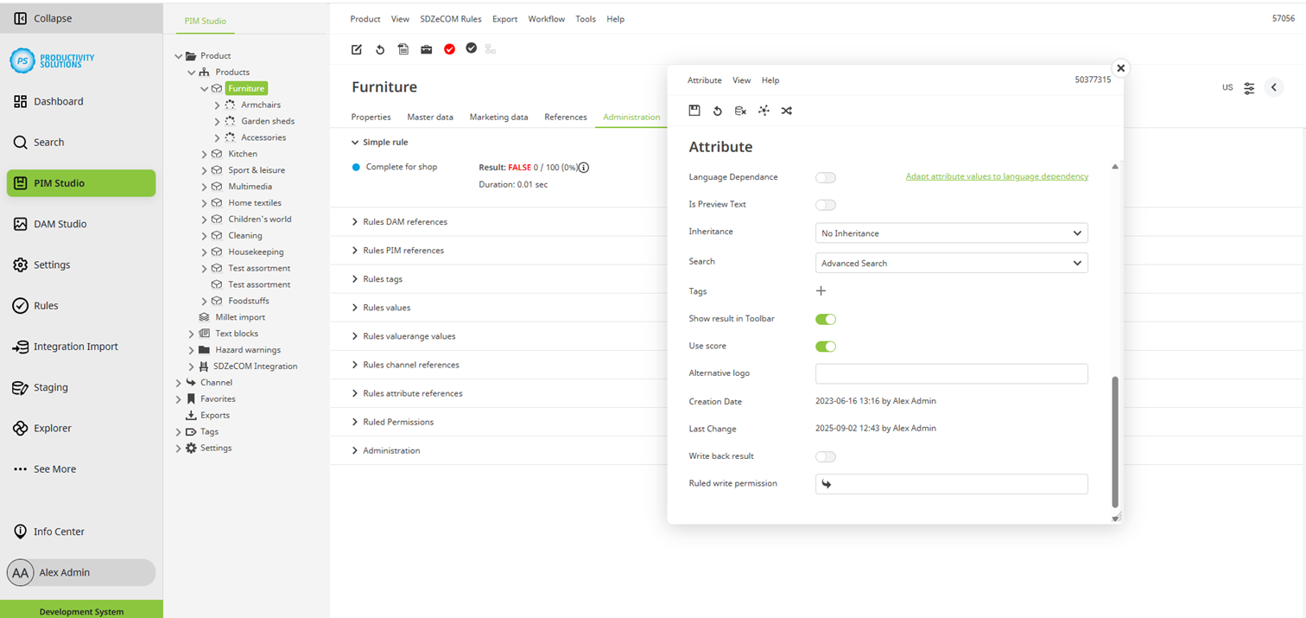This screenshot has height=618, width=1306.
Task: Click the info icon beside rule result
Action: click(584, 168)
